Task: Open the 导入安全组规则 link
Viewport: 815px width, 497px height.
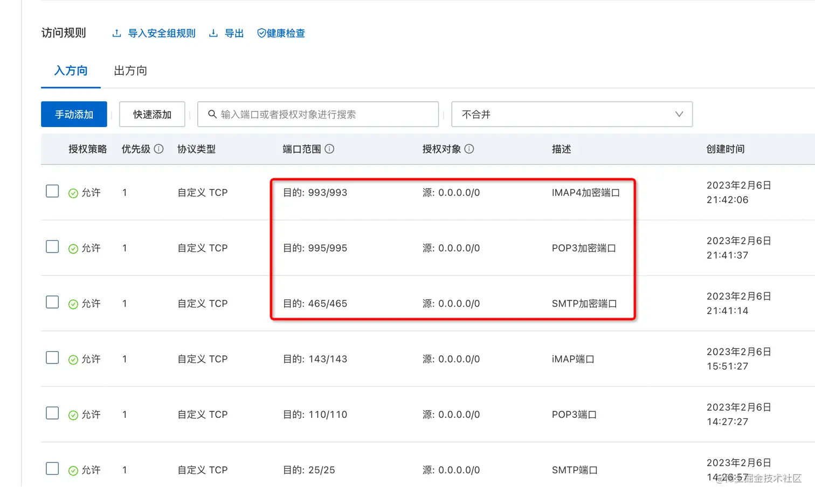Action: tap(162, 33)
